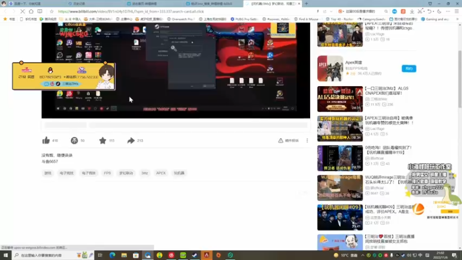The image size is (462, 260).
Task: Click the search magnifier in browser toolbar
Action: [x=386, y=12]
